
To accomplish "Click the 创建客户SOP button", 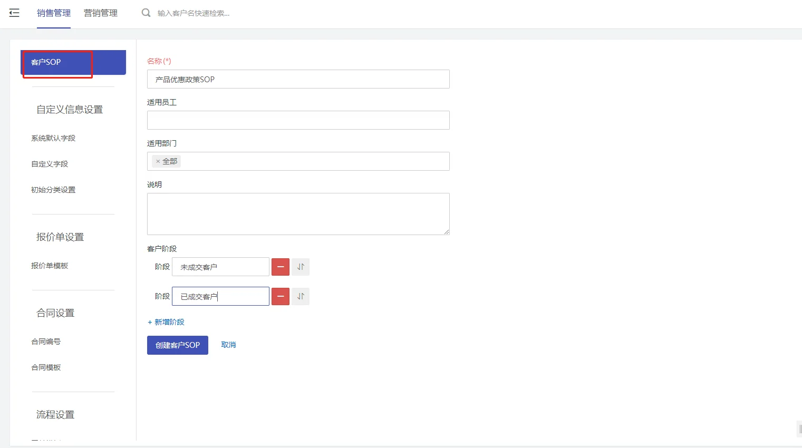I will (x=178, y=345).
